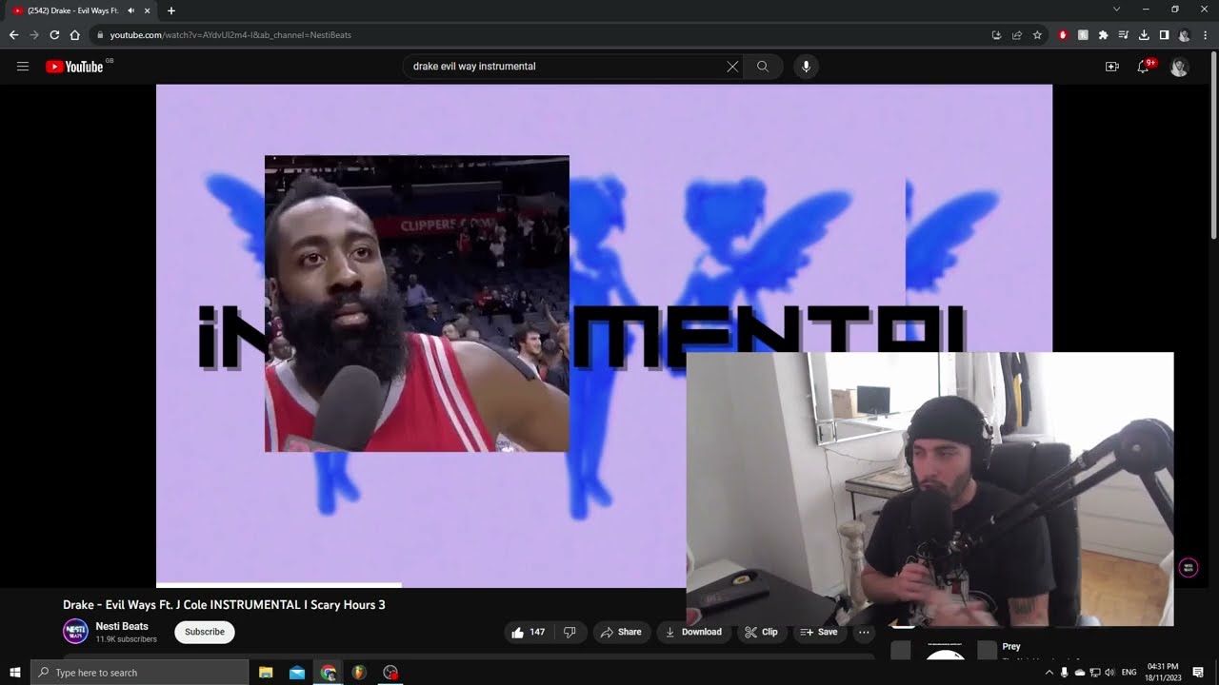Open the Chrome media control icon
The image size is (1219, 685).
click(x=1124, y=35)
